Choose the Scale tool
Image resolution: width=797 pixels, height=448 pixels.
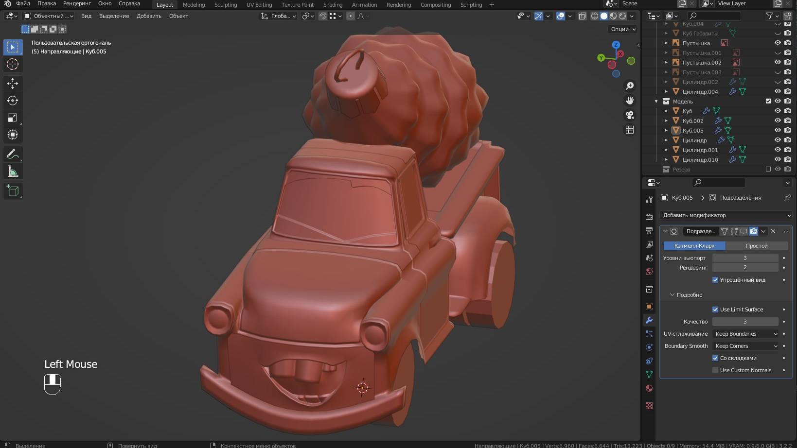pos(13,118)
